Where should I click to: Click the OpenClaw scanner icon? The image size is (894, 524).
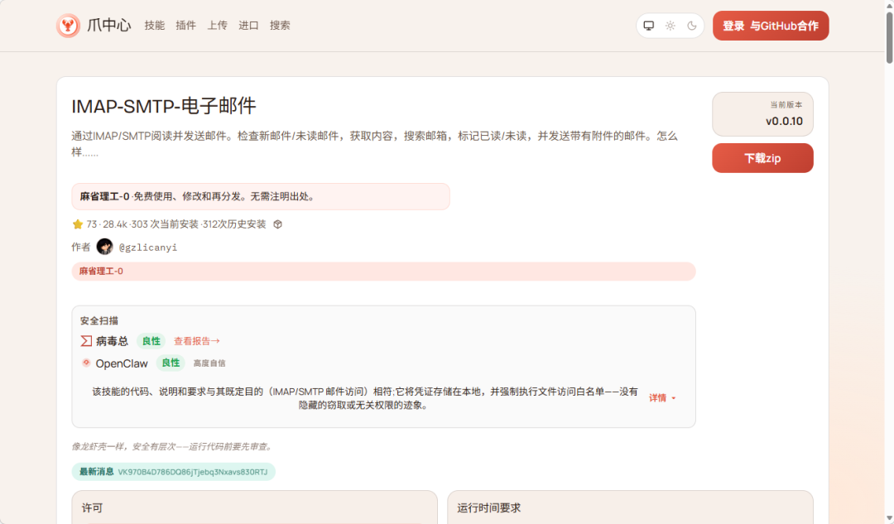[86, 363]
